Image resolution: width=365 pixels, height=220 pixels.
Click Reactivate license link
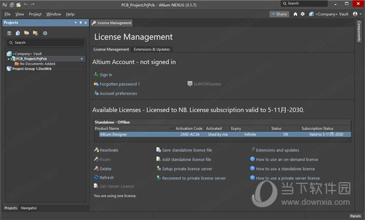109,150
